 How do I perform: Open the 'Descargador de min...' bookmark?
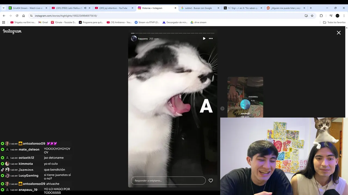click(175, 22)
